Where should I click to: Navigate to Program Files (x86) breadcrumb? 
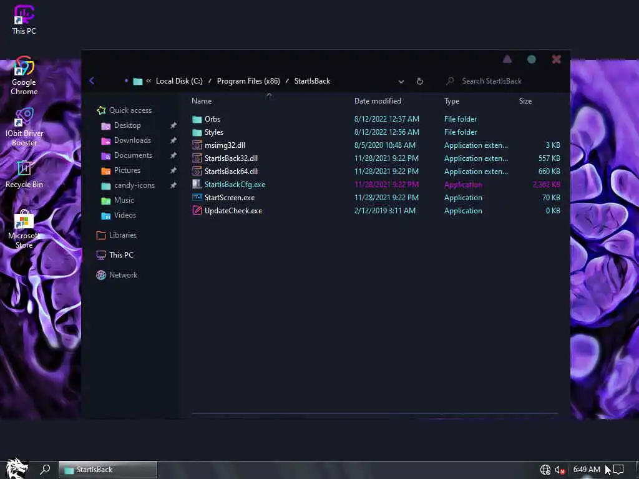[x=248, y=81]
